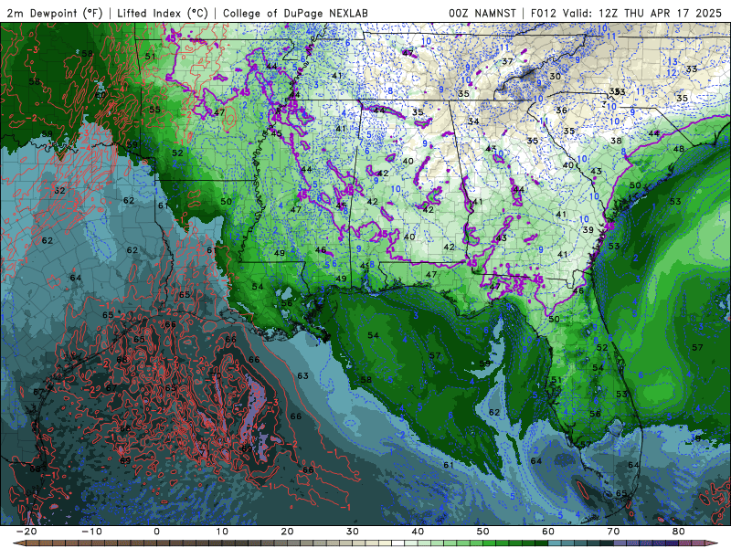Click the 37 dewpoint value on the map
Screen dimensions: 731x548
508,61
